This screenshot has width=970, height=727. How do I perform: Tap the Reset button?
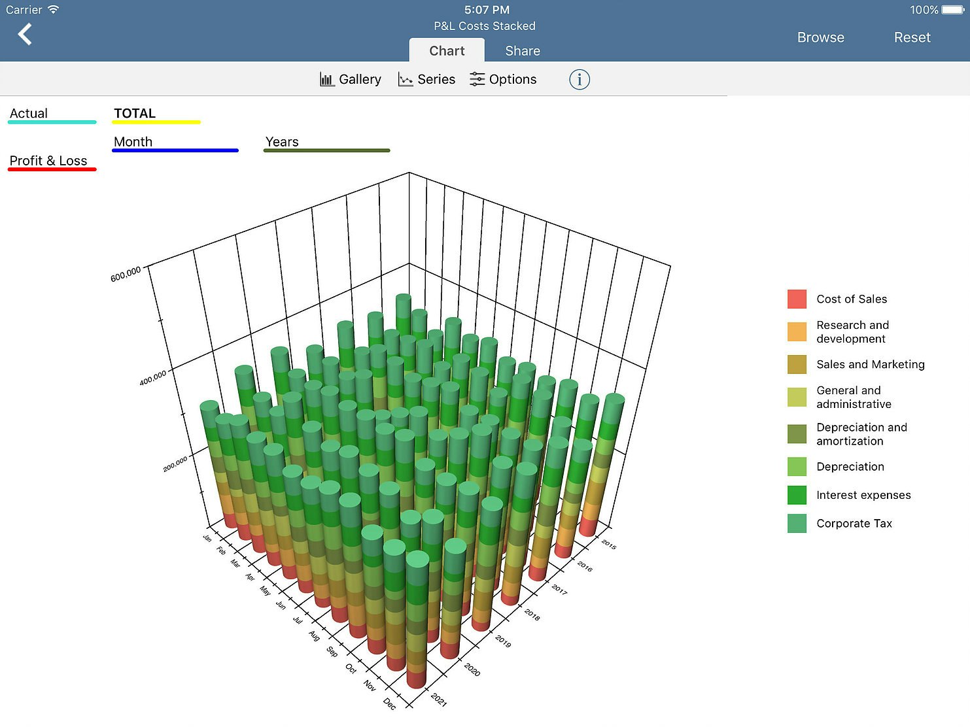(x=912, y=37)
